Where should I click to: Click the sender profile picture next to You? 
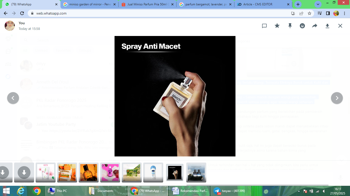[x=10, y=26]
